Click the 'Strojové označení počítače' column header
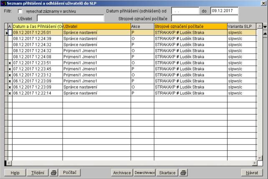268x179 pixels. tap(190, 26)
